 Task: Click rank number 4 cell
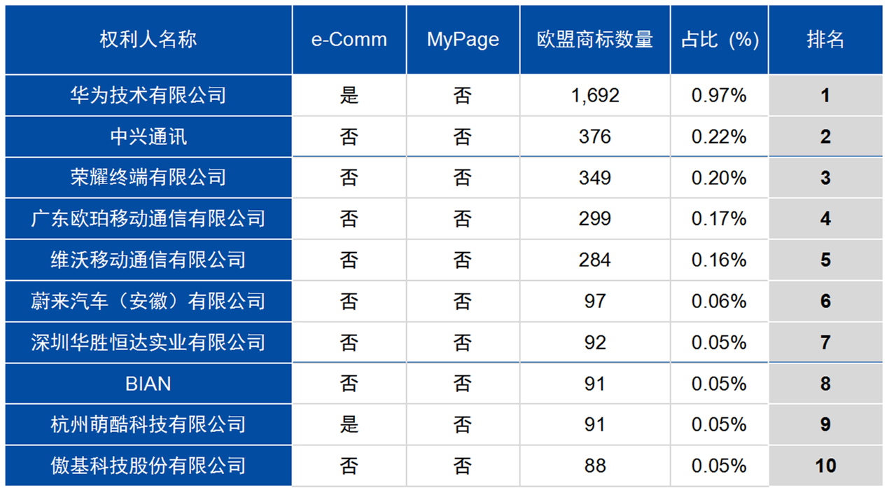click(x=825, y=218)
